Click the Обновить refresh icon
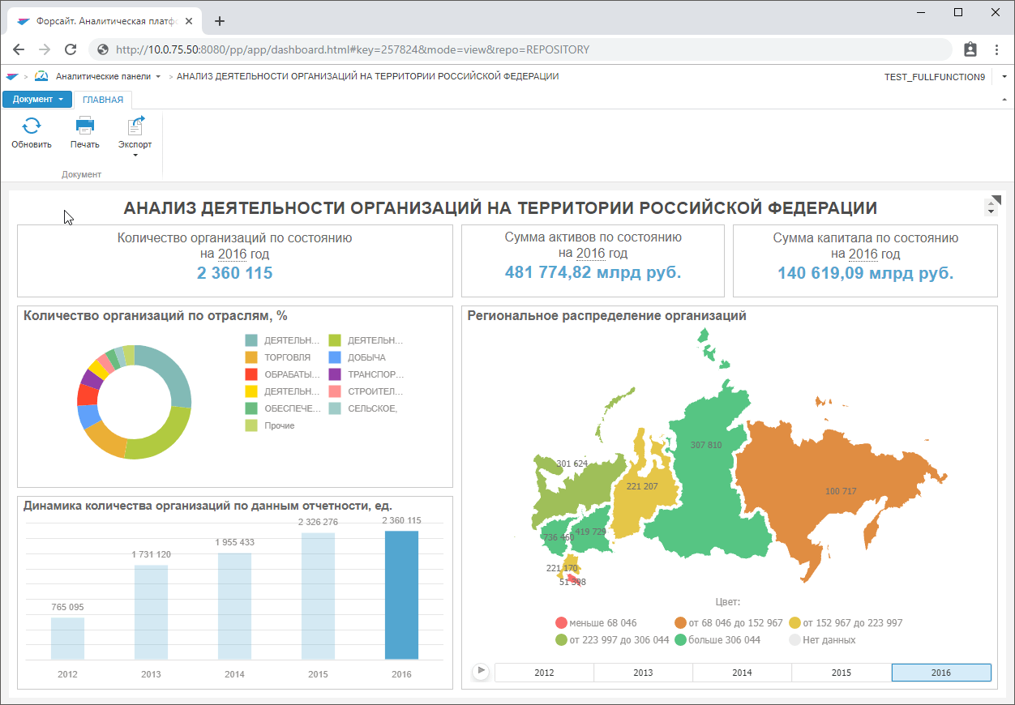 (31, 126)
